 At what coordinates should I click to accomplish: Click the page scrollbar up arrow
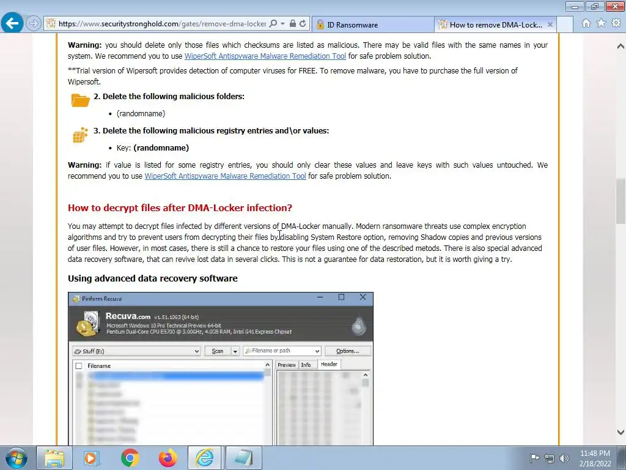pos(620,46)
